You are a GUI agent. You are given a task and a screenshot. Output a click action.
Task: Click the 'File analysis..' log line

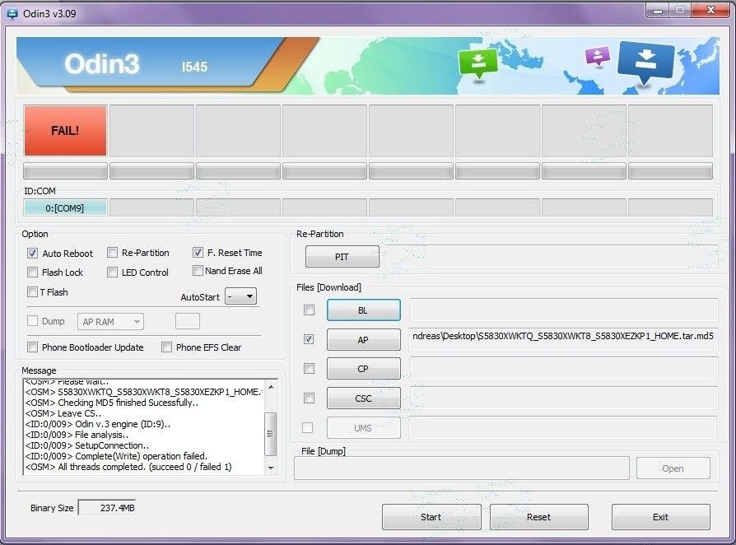pyautogui.click(x=77, y=435)
